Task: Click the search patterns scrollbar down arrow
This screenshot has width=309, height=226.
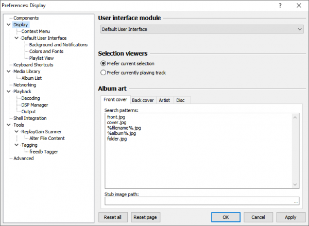Action: coord(296,185)
